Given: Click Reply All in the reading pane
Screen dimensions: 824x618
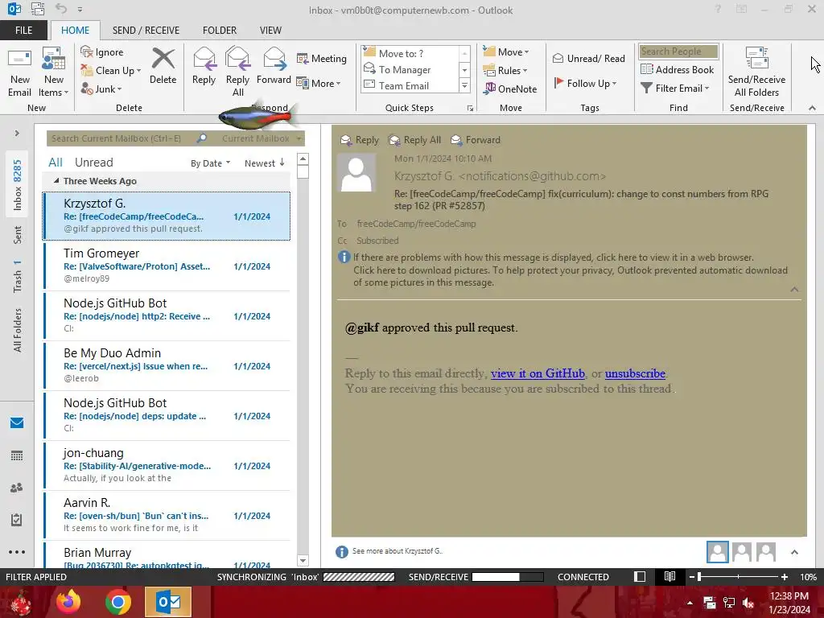Looking at the screenshot, I should 414,140.
